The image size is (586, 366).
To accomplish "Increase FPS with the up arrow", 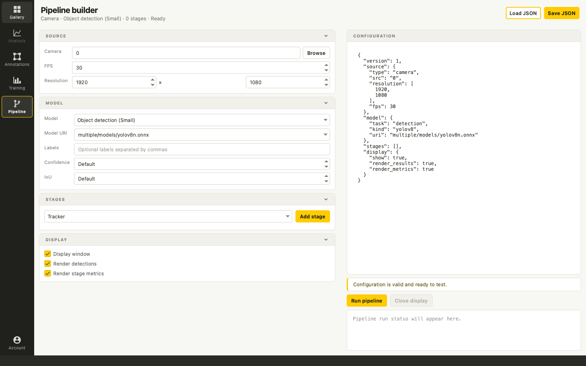I will (326, 65).
